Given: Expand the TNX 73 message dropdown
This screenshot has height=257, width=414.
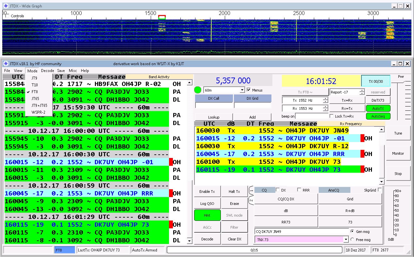Looking at the screenshot, I should [346, 240].
